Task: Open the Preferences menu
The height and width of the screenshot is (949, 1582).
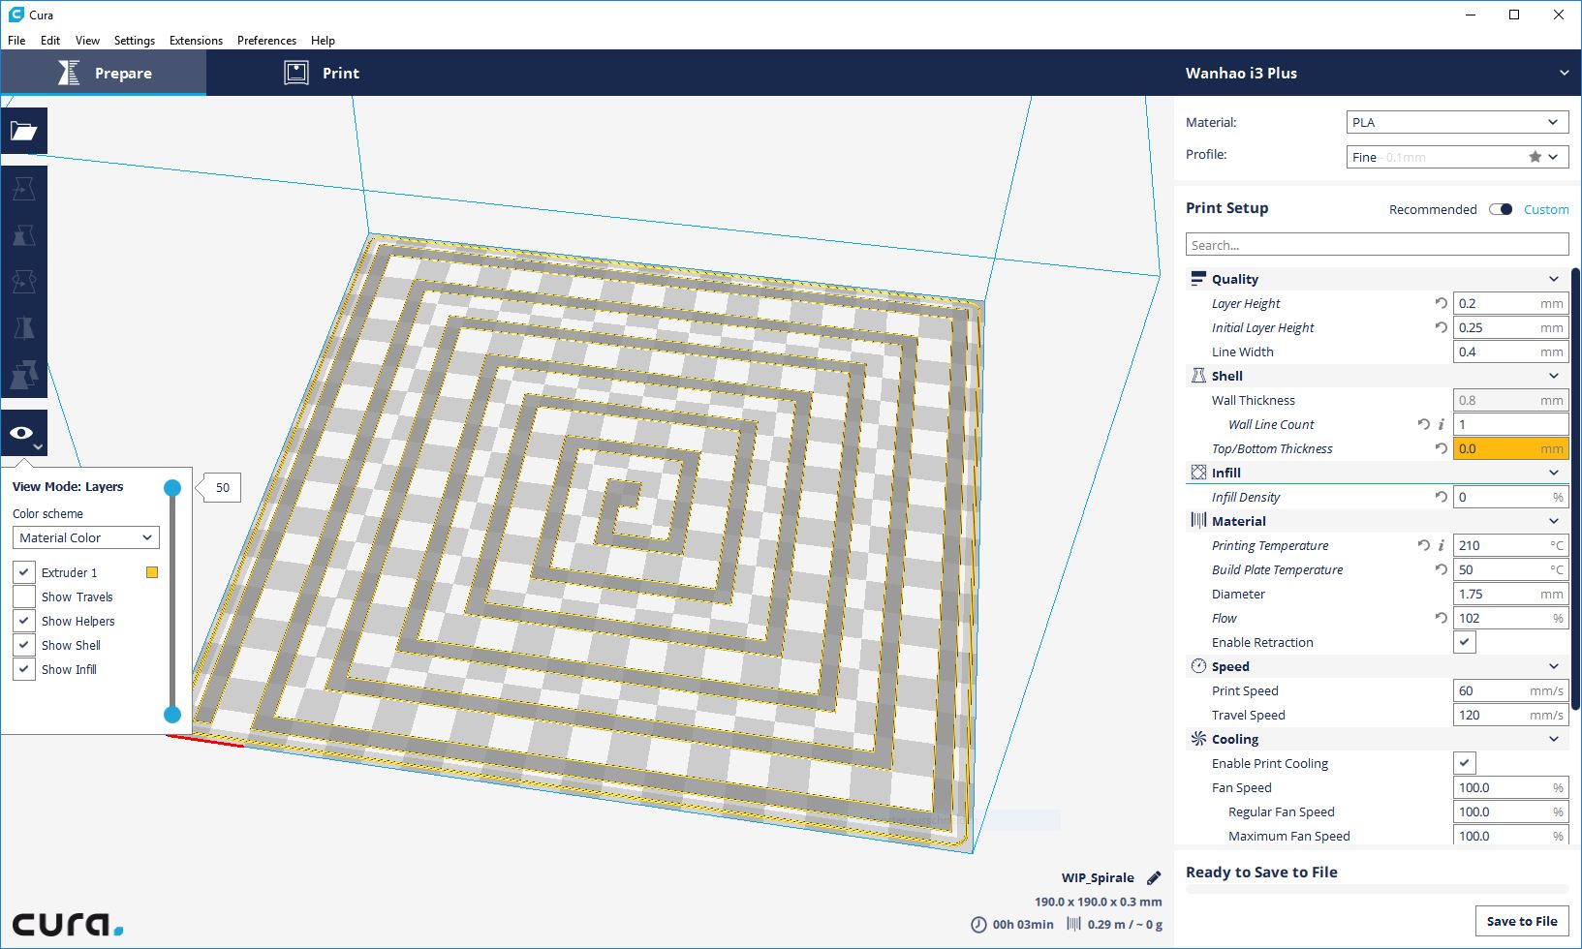Action: pos(266,41)
